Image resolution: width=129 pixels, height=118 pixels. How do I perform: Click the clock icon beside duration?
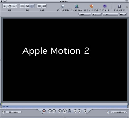point(108,112)
